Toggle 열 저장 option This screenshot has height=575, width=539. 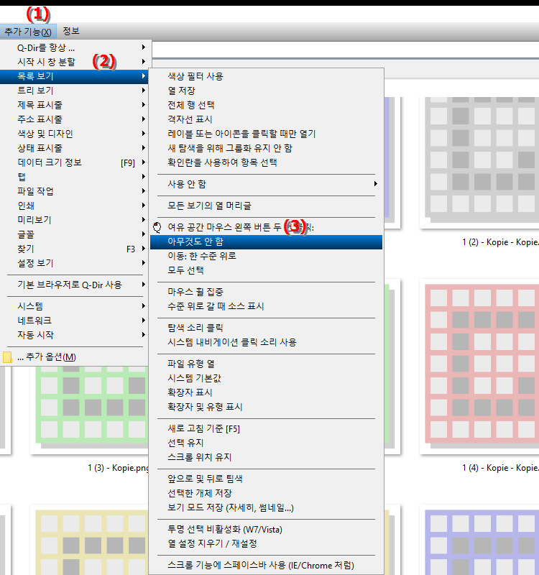pos(266,91)
